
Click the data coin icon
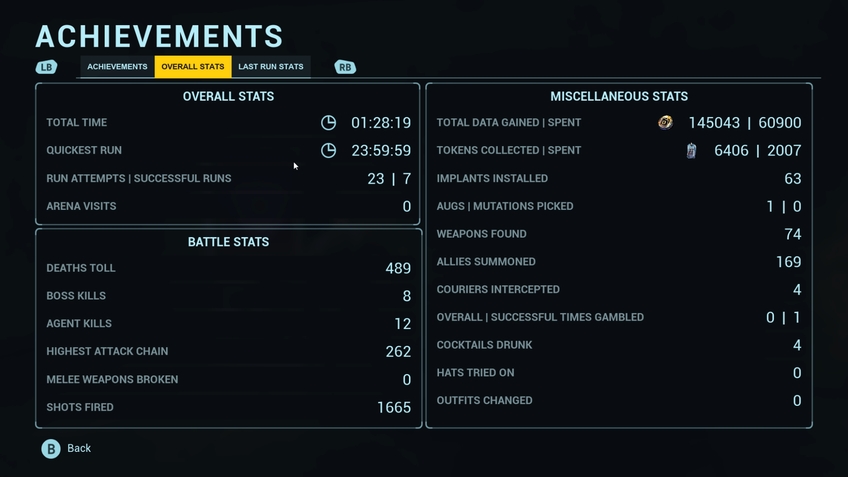665,122
